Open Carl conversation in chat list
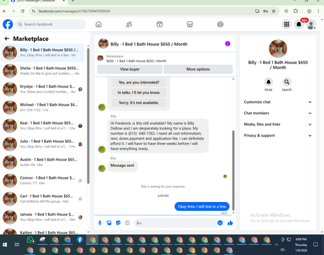Screen dimensions: 324x255 coord(43,199)
